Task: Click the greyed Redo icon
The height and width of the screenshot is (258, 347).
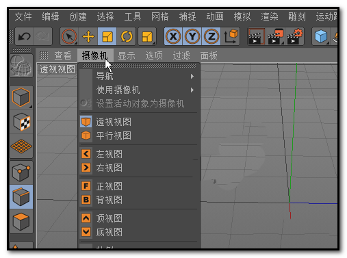Action: click(42, 36)
